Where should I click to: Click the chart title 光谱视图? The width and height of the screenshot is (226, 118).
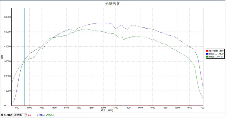113,4
